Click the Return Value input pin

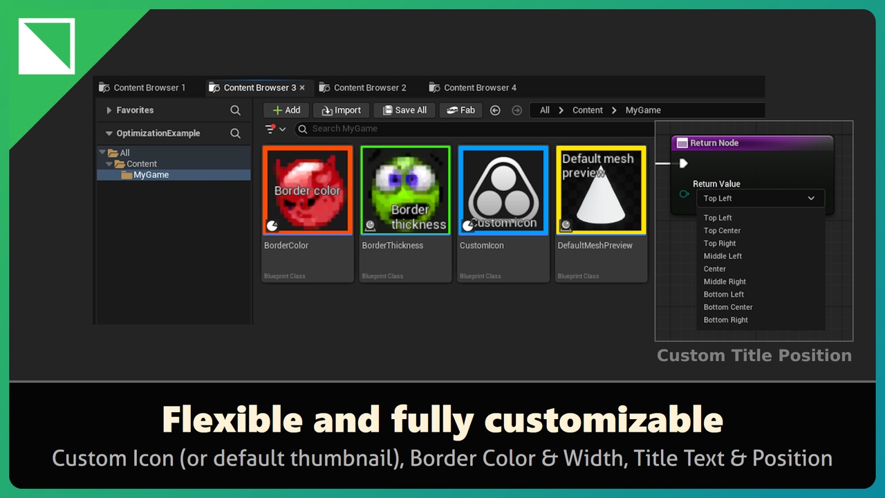[x=684, y=194]
